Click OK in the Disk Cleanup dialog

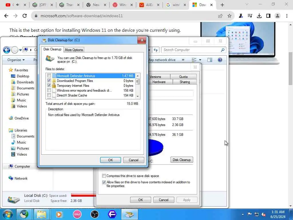[x=110, y=160]
